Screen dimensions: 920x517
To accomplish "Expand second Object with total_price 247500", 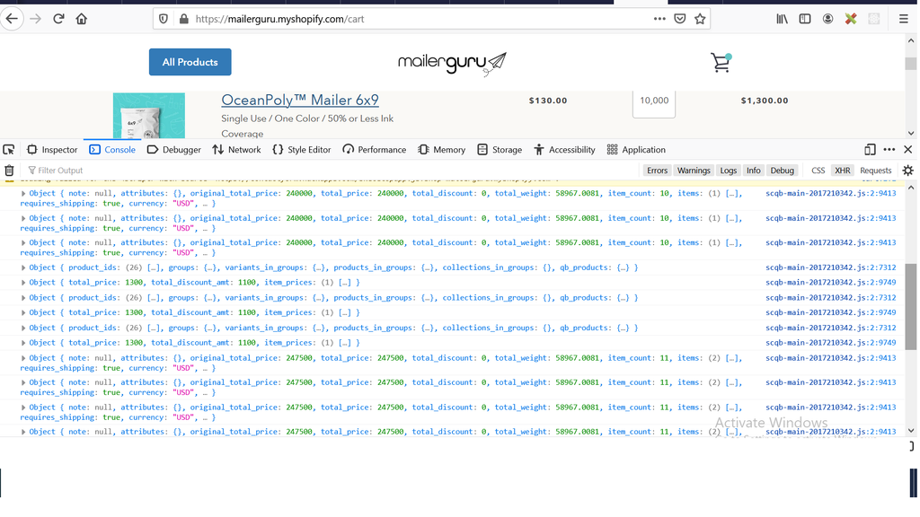I will [x=23, y=382].
